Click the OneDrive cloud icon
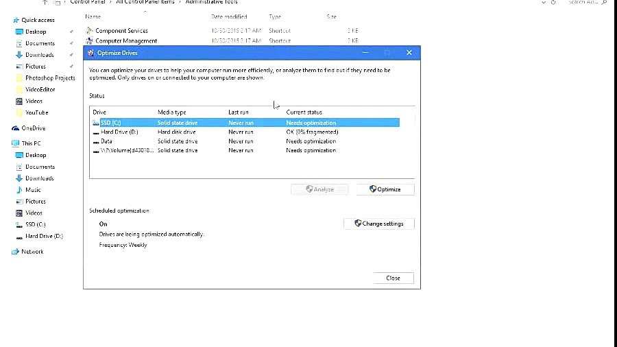The width and height of the screenshot is (617, 347). tap(15, 128)
